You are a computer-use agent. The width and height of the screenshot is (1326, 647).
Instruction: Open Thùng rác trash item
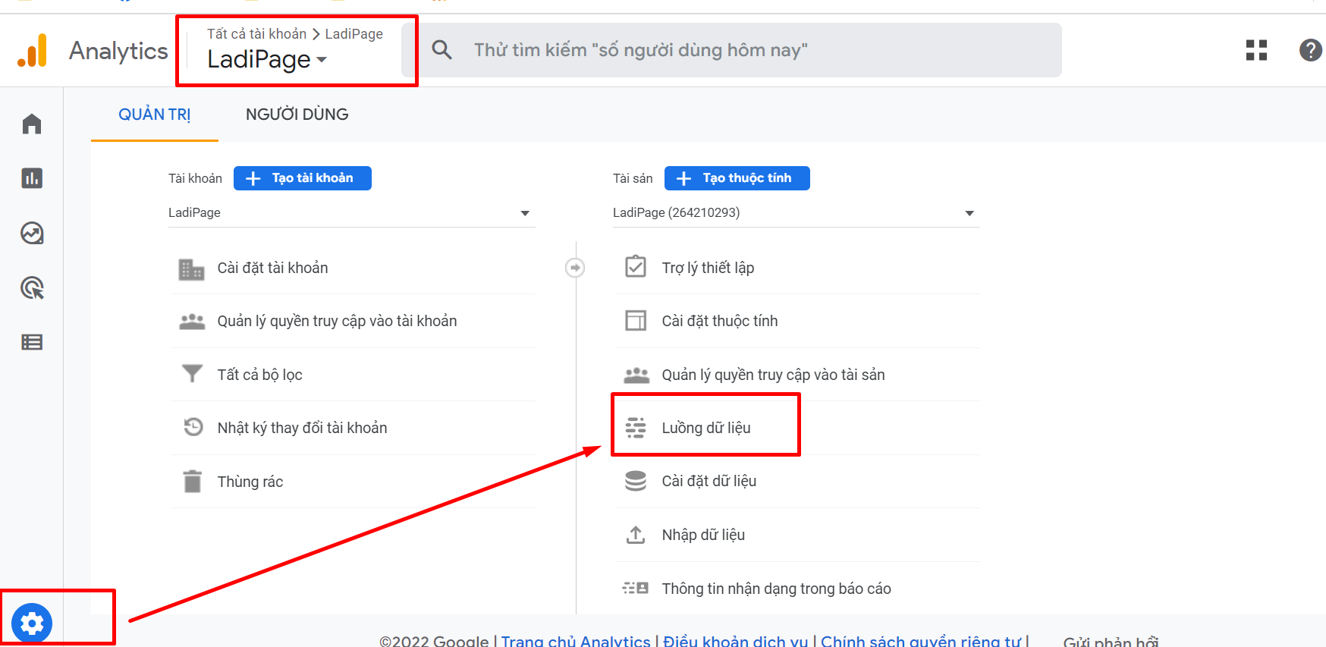[x=250, y=482]
